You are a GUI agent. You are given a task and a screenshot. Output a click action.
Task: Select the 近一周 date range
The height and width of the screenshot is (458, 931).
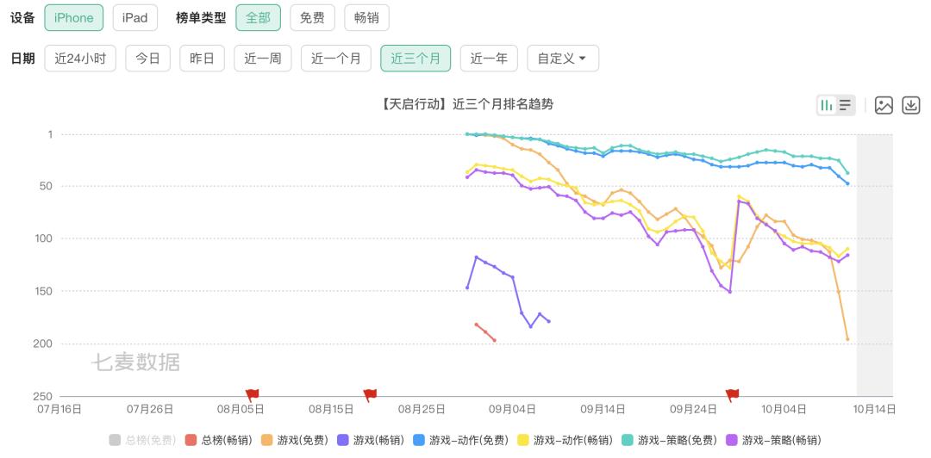[262, 59]
